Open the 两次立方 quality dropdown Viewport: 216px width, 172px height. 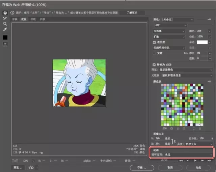point(199,144)
